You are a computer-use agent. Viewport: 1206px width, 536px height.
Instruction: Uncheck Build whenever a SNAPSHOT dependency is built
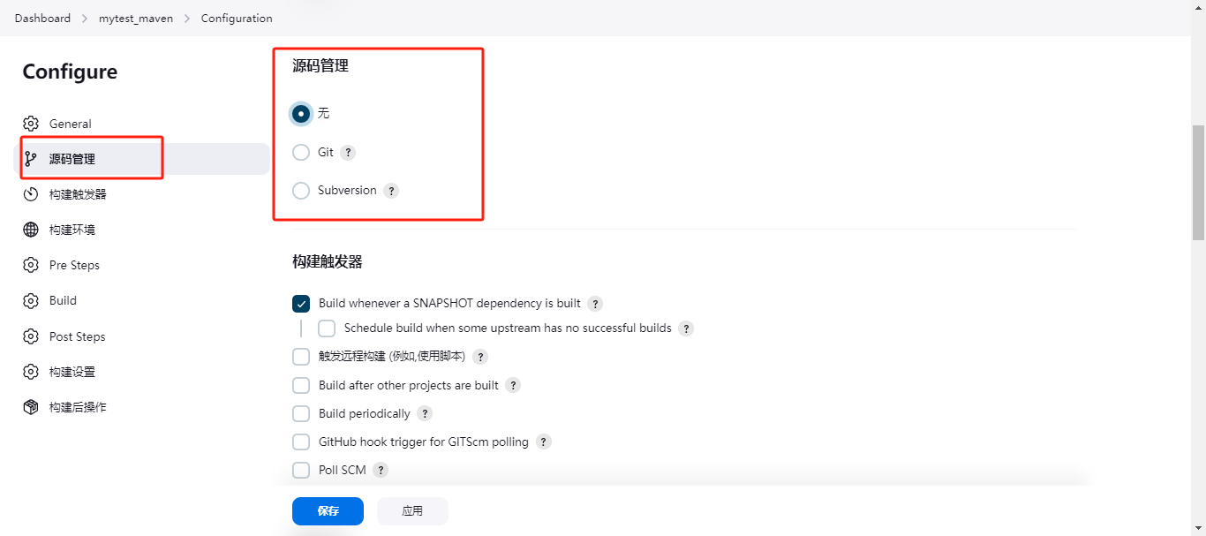301,304
